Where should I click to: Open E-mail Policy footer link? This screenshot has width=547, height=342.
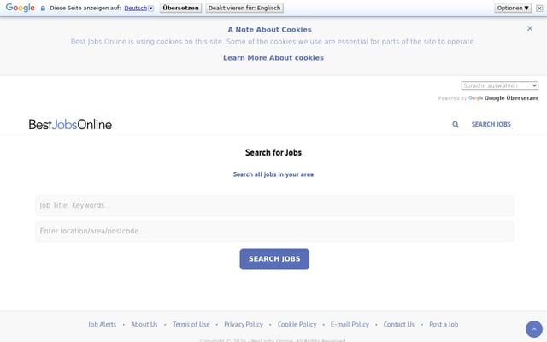point(350,325)
